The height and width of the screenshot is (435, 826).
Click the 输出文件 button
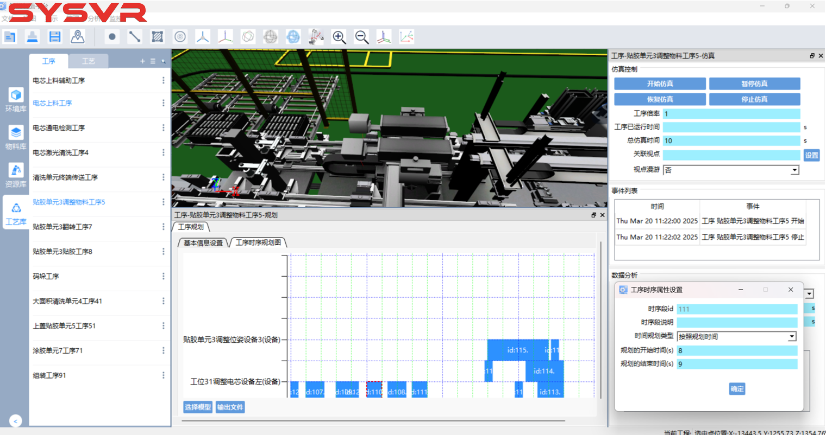(230, 407)
